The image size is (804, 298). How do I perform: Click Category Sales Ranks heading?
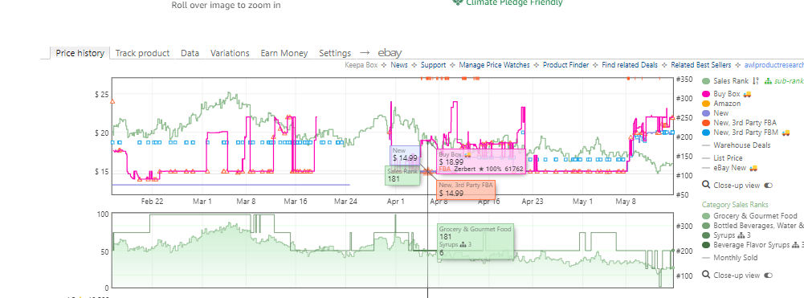pyautogui.click(x=735, y=205)
